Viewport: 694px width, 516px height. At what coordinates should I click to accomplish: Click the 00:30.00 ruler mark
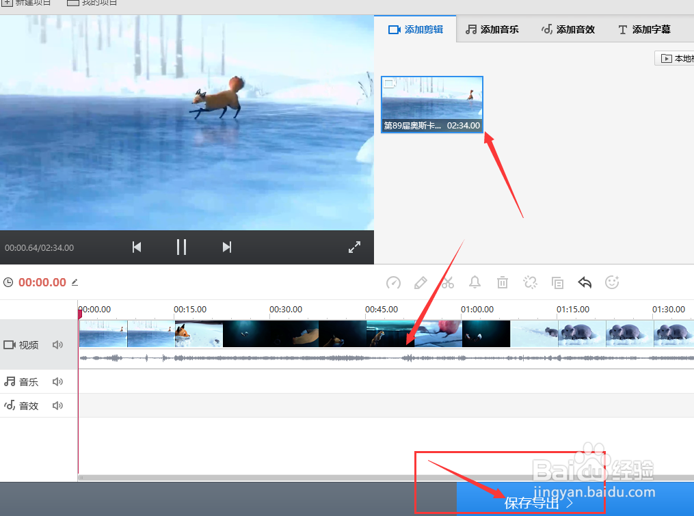coord(286,310)
